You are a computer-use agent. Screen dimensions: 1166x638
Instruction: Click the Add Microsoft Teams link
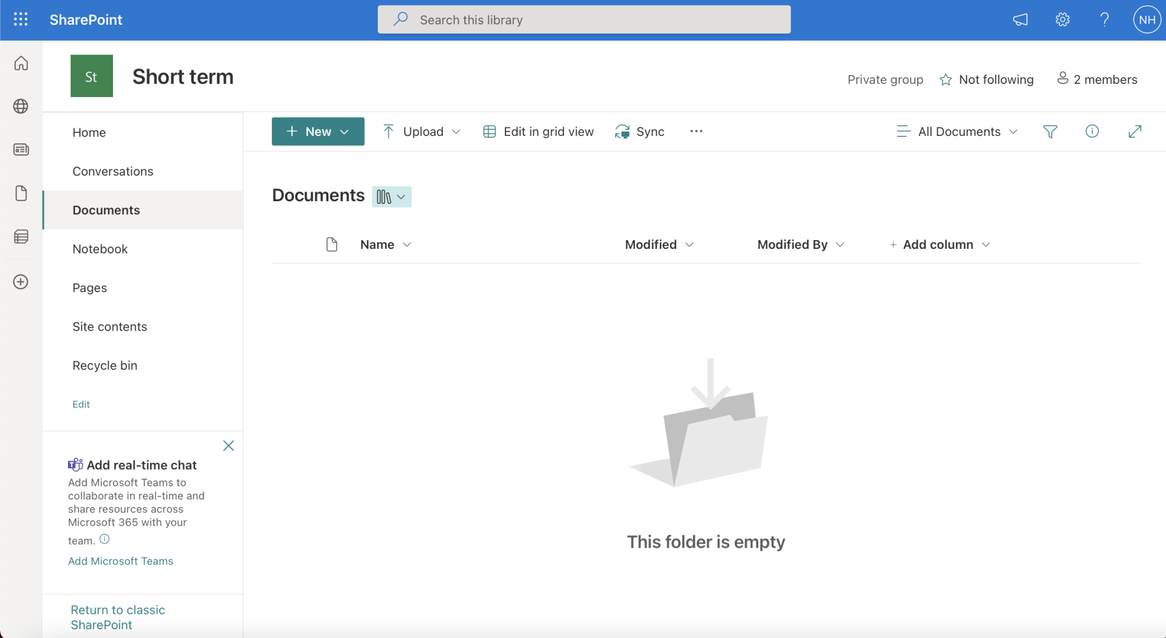tap(121, 561)
